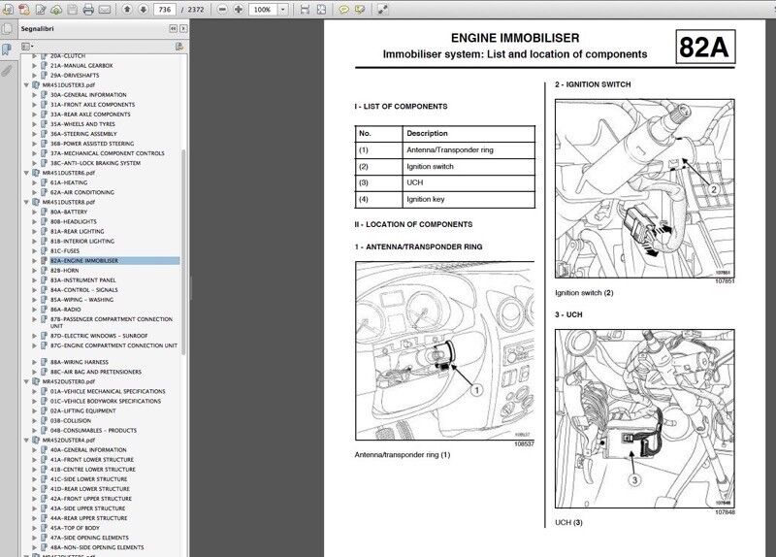The width and height of the screenshot is (776, 557).
Task: Close the Segnalibri bookmarks panel
Action: (x=181, y=29)
